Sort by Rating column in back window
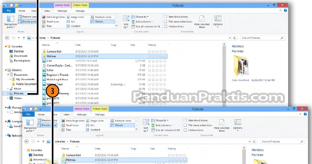This screenshot has height=164, width=312. 152,45
